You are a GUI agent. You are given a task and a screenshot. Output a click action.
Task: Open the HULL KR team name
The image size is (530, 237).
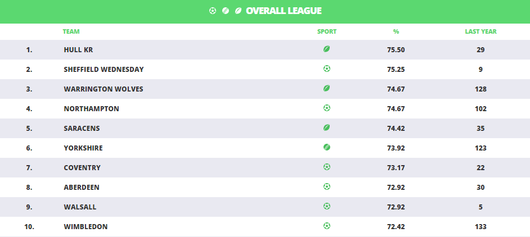pyautogui.click(x=78, y=49)
